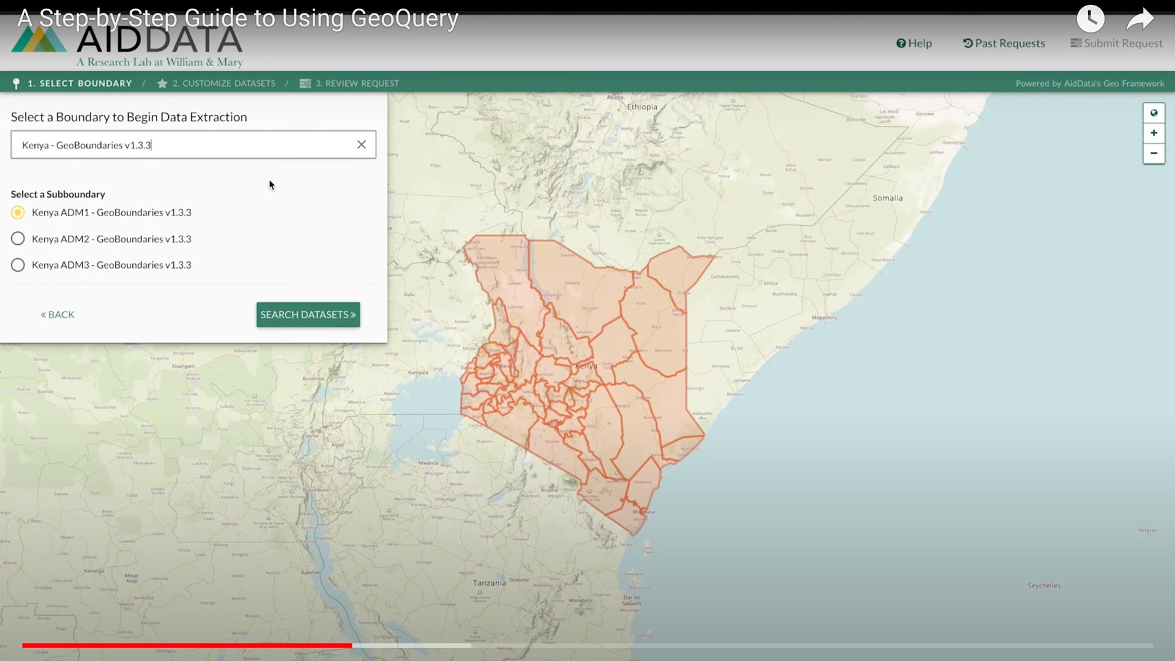The height and width of the screenshot is (661, 1175).
Task: Open Help via the question mark icon
Action: pyautogui.click(x=902, y=43)
